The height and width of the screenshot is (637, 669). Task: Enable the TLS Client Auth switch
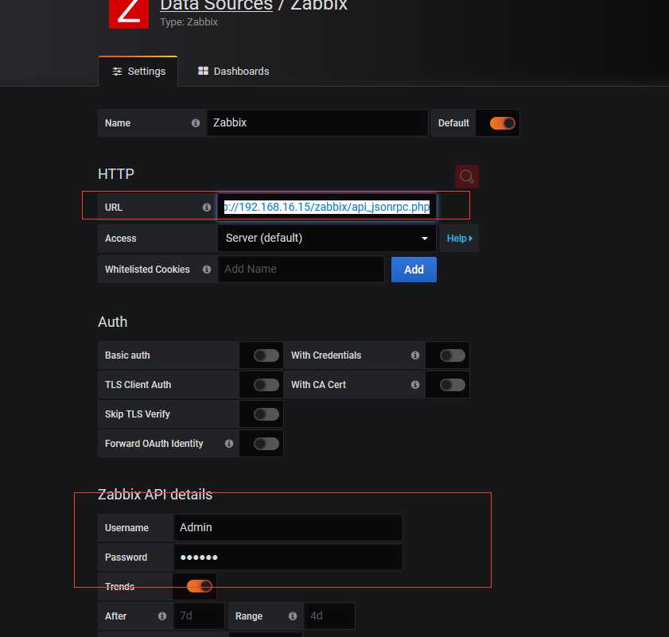click(266, 385)
